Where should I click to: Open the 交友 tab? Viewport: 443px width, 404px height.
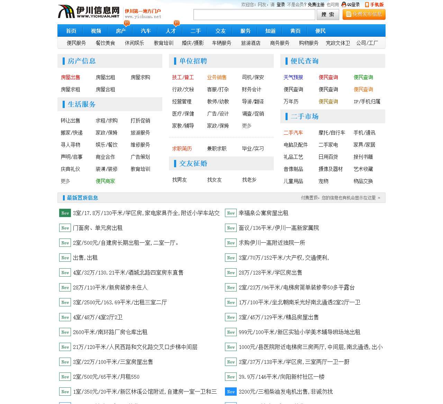[220, 31]
